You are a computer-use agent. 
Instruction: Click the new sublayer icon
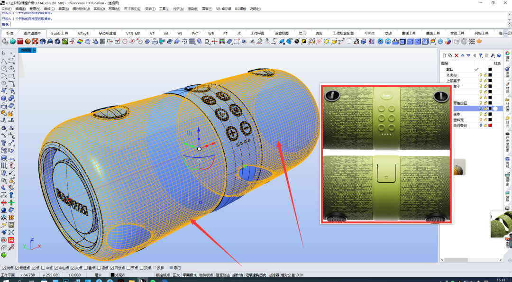click(x=450, y=55)
